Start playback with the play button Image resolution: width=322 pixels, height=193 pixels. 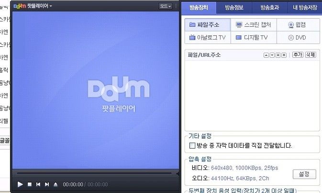pos(20,184)
